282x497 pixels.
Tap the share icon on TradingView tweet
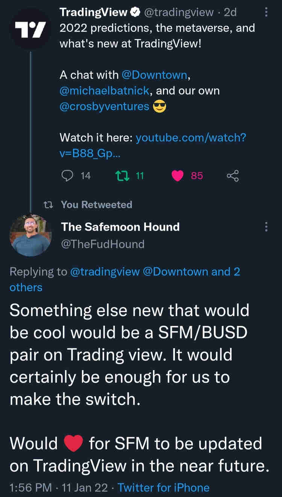[233, 175]
